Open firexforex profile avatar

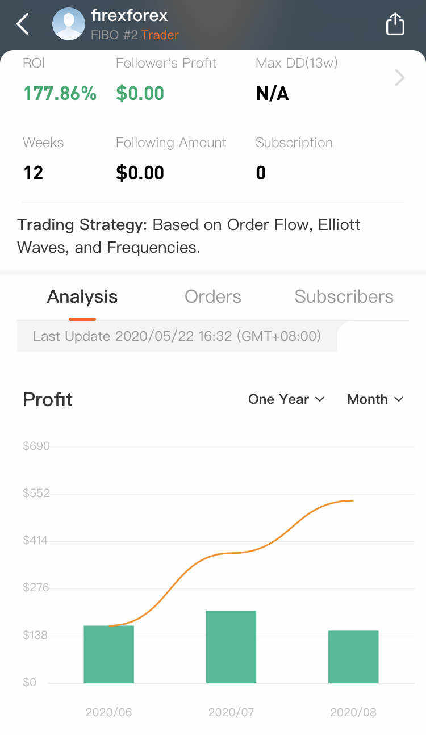click(x=69, y=24)
